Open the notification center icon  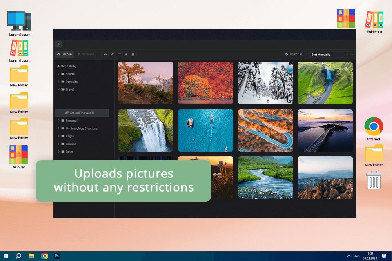384,256
